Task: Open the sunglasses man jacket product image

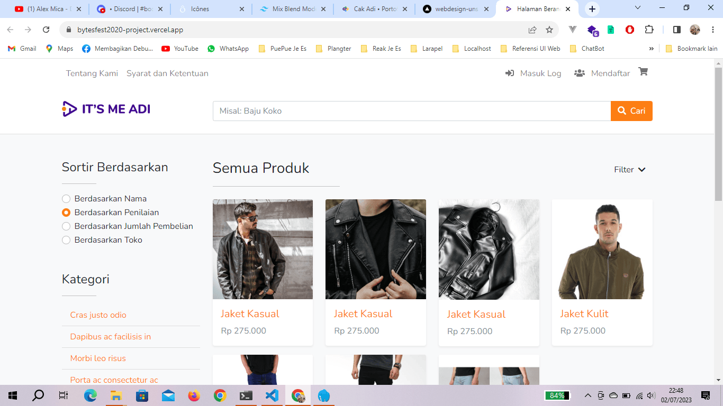Action: click(263, 250)
